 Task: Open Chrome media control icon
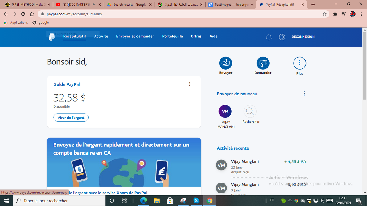pos(344,14)
